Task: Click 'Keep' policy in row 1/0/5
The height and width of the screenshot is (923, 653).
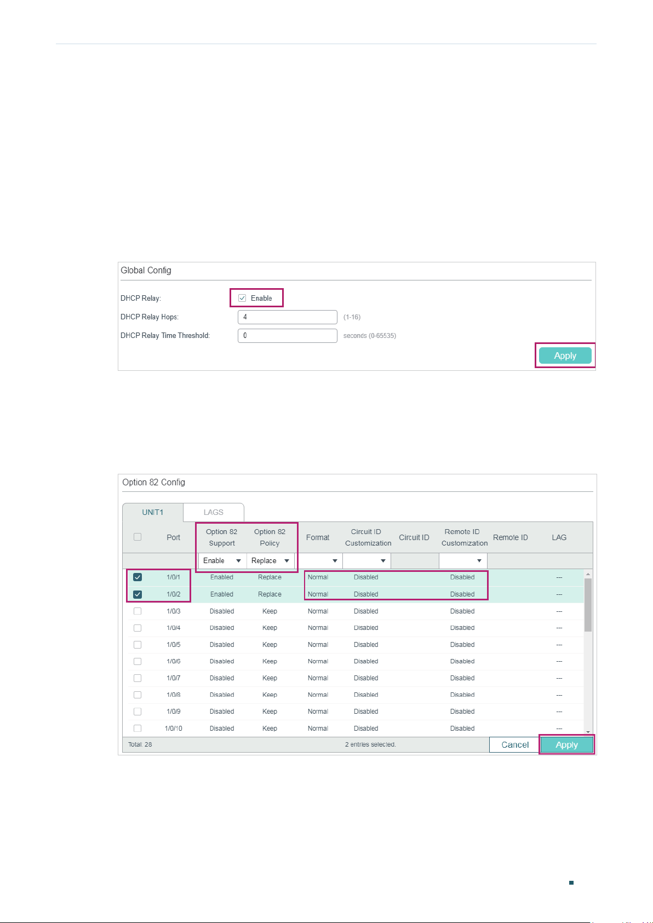Action: click(270, 645)
